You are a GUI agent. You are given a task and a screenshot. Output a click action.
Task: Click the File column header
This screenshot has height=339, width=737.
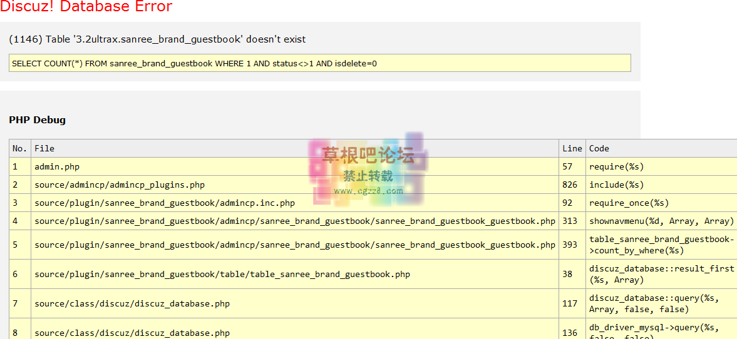click(44, 149)
